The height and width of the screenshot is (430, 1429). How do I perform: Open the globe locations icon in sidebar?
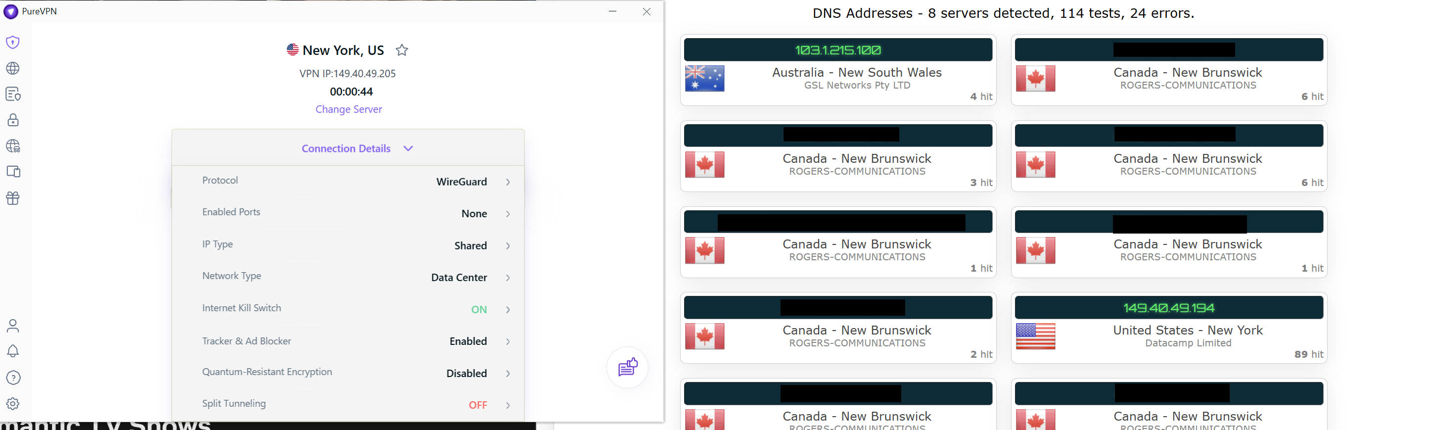point(13,68)
